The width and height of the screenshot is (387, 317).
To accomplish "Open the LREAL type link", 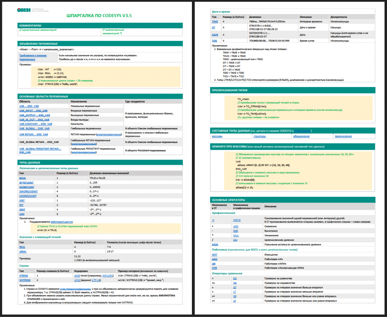I will pos(23,251).
